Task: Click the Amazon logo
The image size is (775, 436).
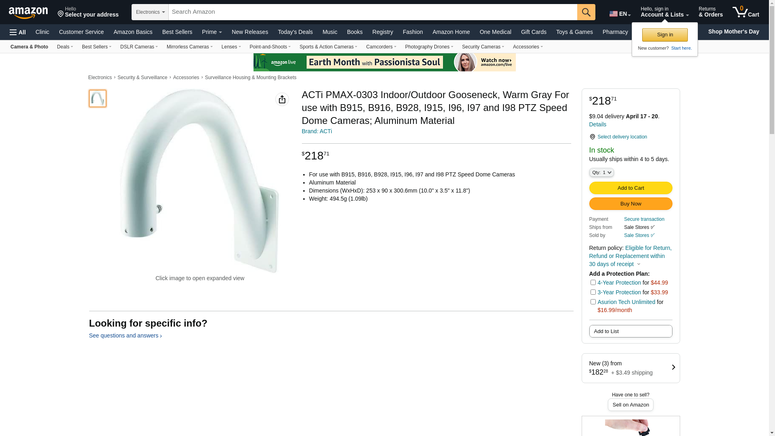Action: click(x=28, y=13)
